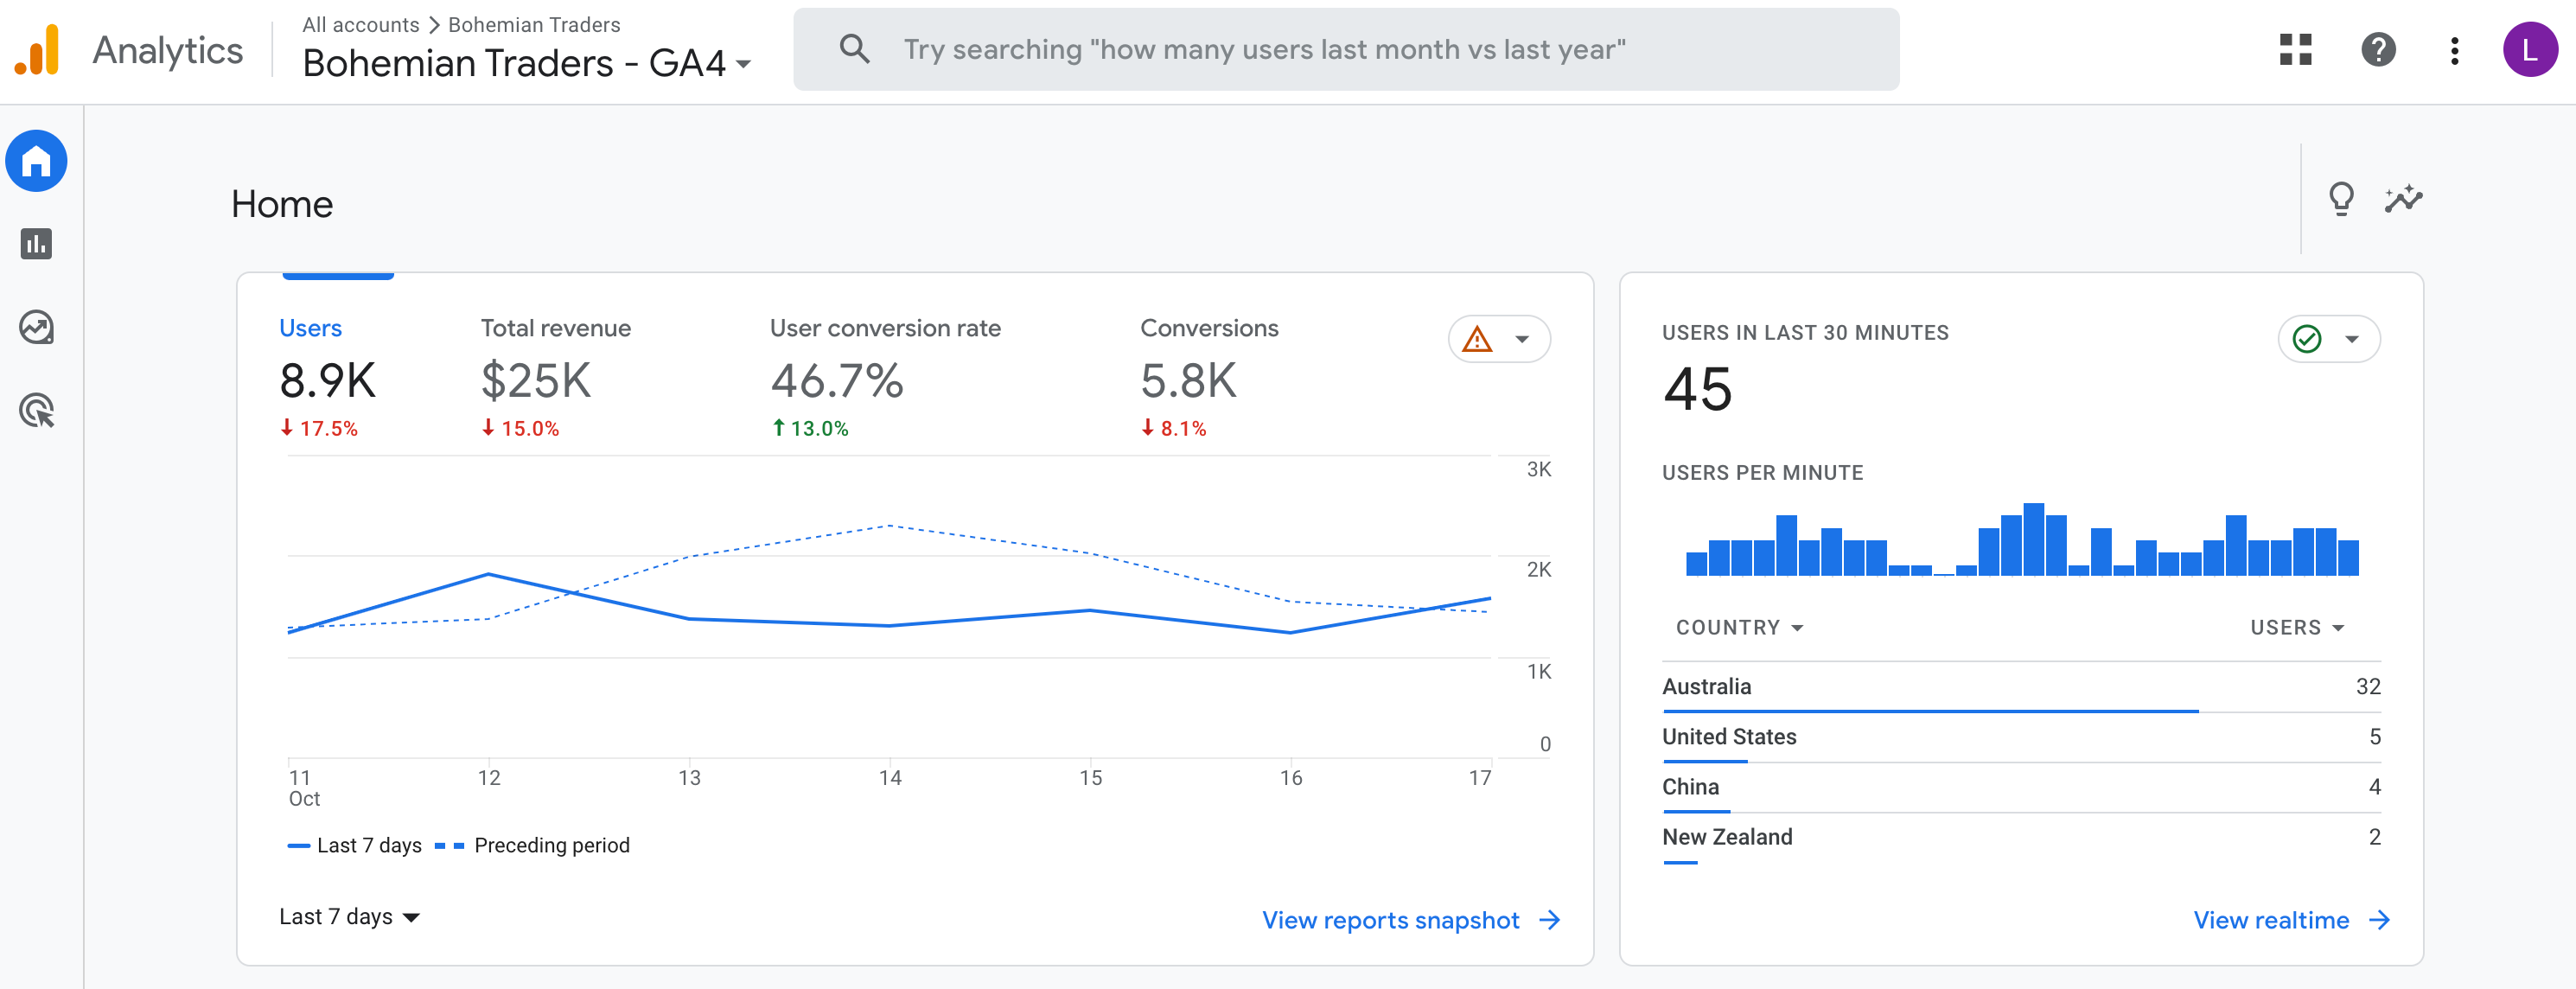Click the Home page heading

click(x=282, y=204)
